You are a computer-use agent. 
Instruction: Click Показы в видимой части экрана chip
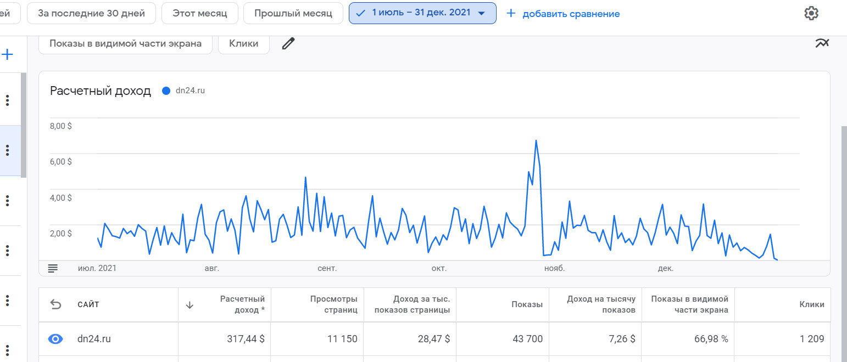pos(125,44)
